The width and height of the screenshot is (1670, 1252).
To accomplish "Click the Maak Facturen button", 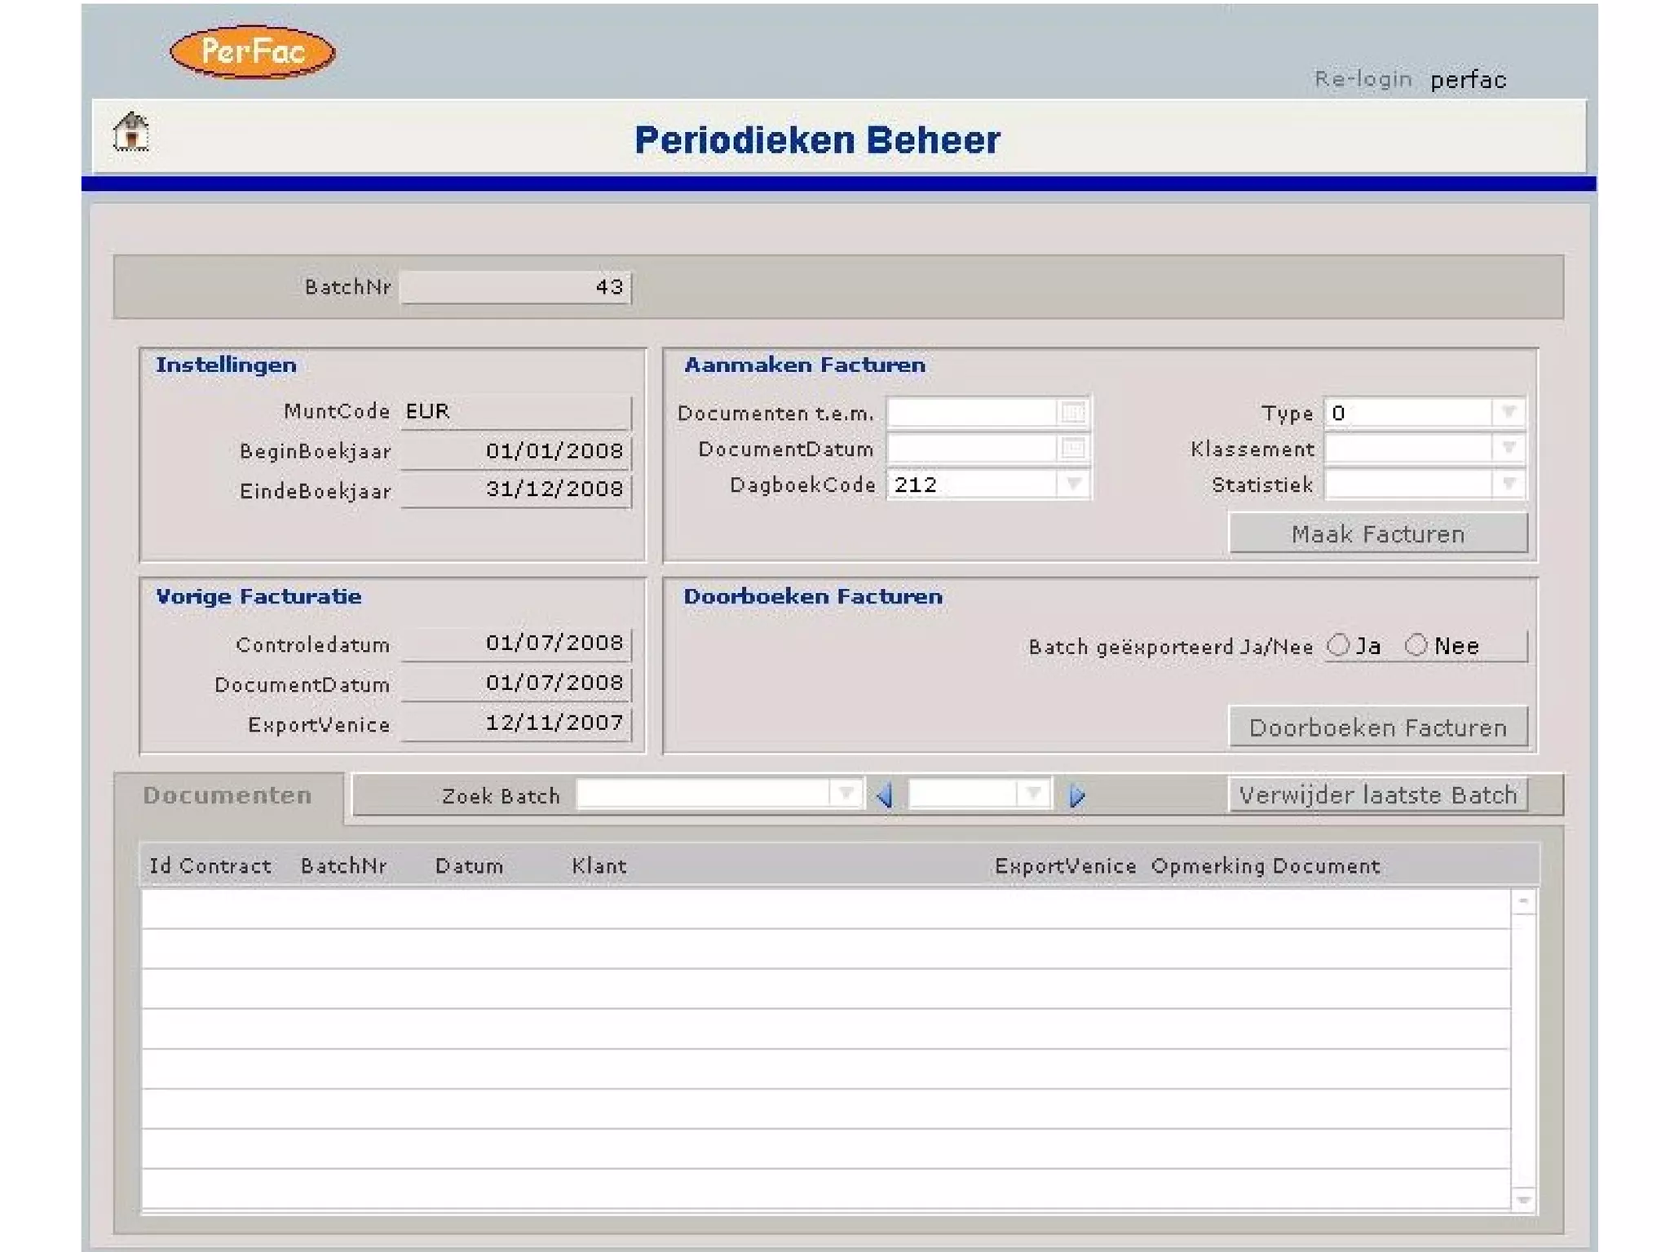I will click(x=1377, y=533).
